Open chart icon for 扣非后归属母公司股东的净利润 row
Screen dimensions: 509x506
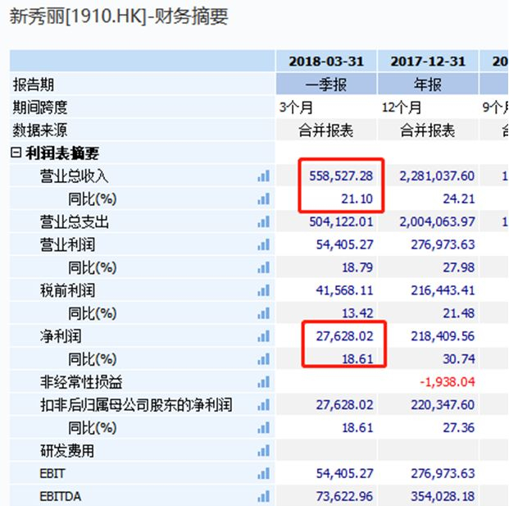pyautogui.click(x=264, y=405)
